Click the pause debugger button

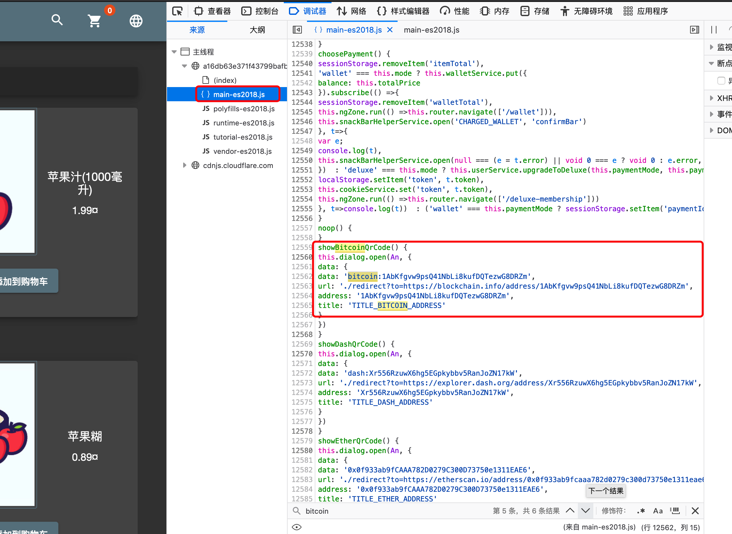[714, 30]
